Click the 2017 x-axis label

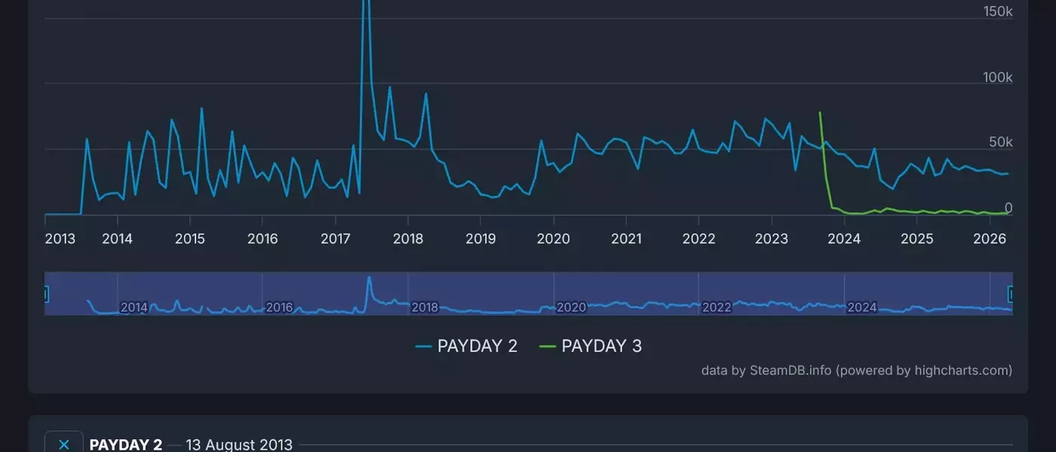coord(336,239)
